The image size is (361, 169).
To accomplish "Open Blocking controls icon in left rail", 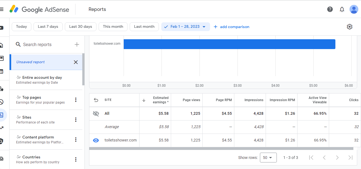I will point(1,102).
